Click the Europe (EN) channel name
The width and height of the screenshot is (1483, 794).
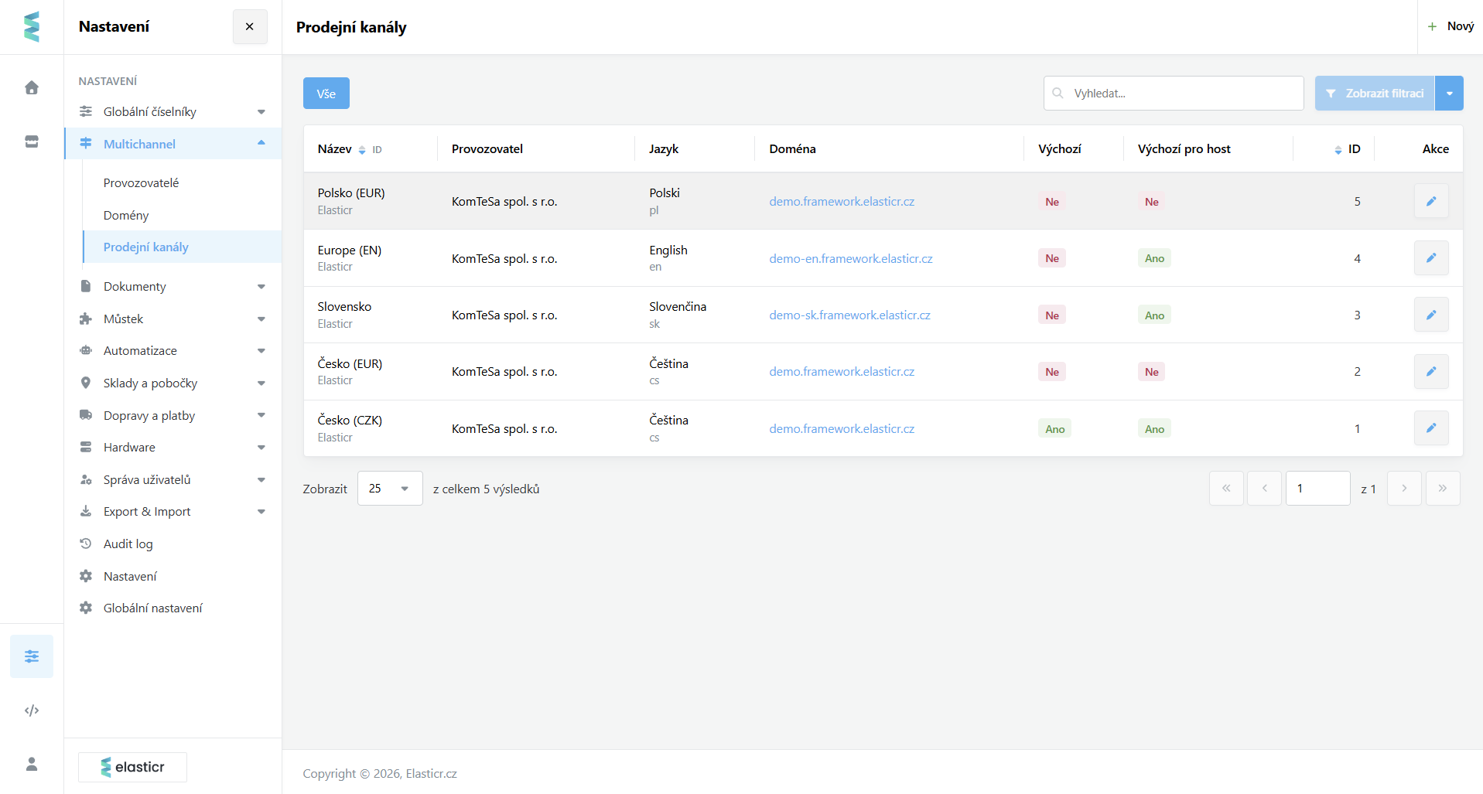click(x=350, y=250)
